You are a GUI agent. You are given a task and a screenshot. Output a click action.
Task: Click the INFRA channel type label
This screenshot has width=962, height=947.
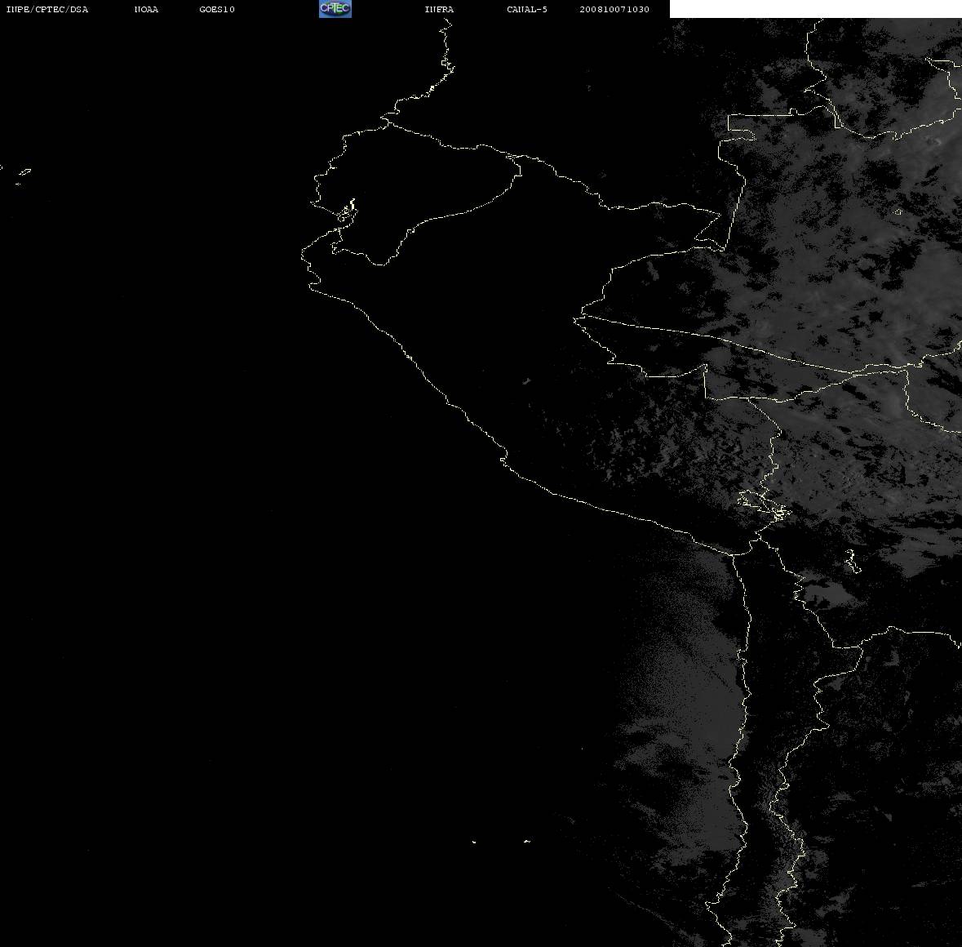coord(439,9)
